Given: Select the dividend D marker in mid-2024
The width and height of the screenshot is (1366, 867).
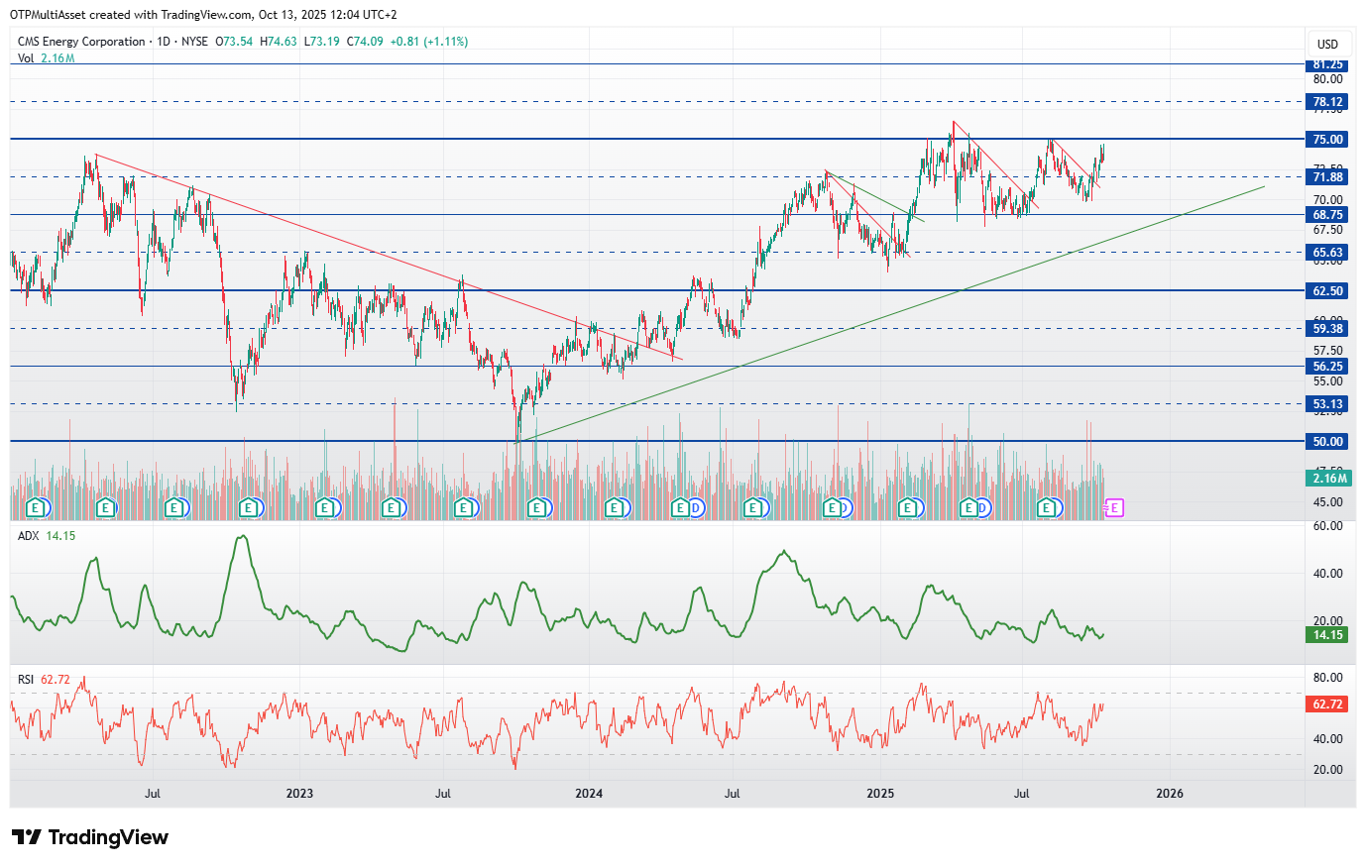Looking at the screenshot, I should click(x=696, y=508).
